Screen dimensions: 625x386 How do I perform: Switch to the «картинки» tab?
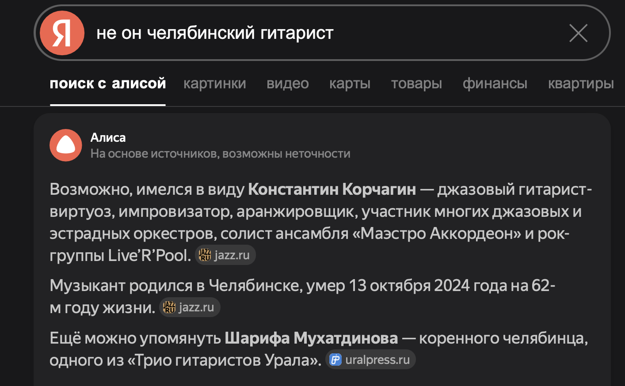pos(215,83)
